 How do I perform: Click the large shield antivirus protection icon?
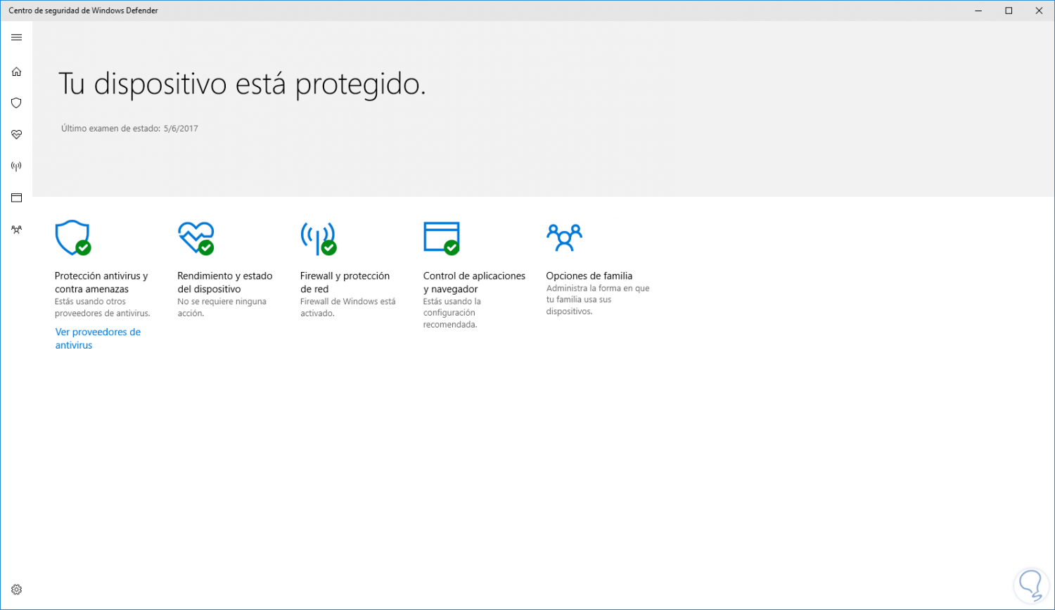coord(72,238)
